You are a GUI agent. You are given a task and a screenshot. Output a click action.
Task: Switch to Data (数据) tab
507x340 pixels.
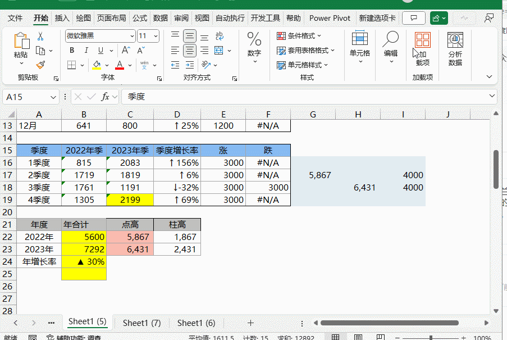click(x=161, y=18)
